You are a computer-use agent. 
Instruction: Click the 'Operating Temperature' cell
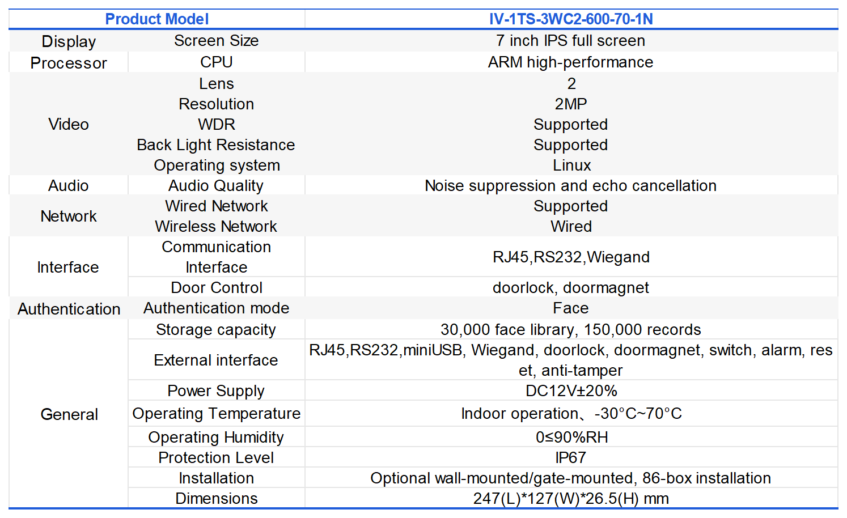click(216, 414)
